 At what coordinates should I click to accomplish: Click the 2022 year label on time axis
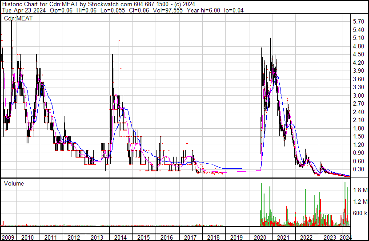pos(306,237)
